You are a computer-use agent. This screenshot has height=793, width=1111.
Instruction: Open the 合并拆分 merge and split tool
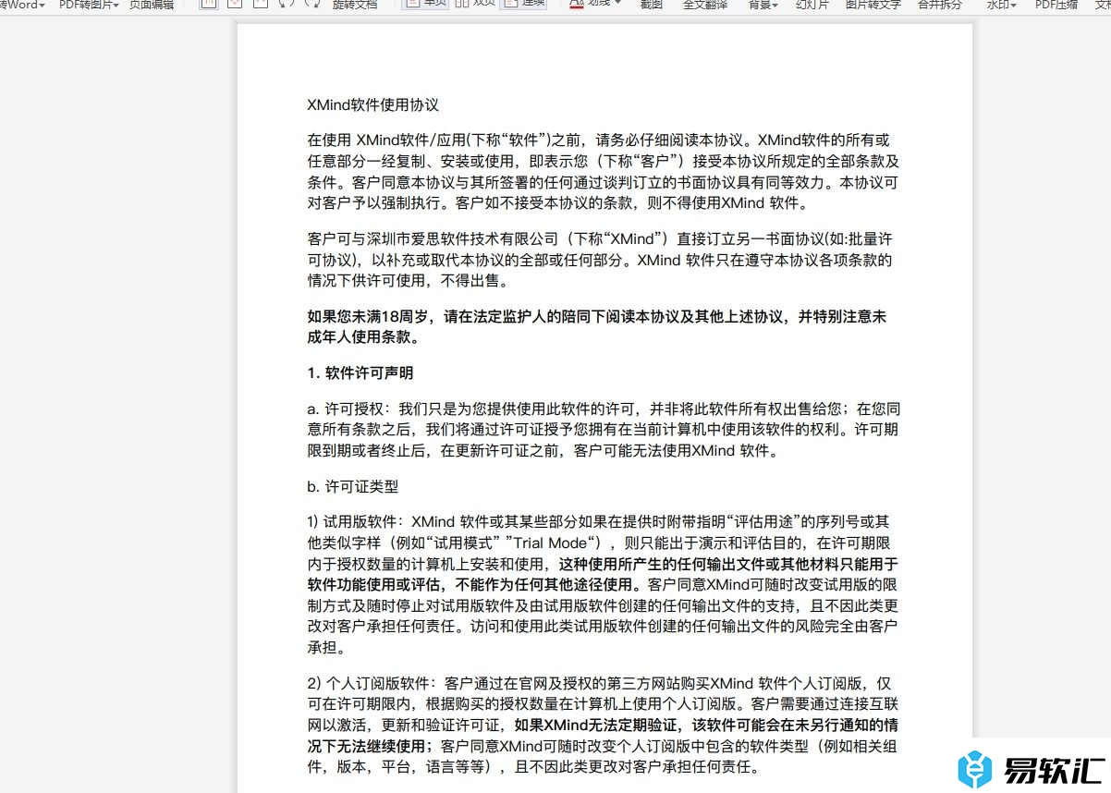(939, 5)
